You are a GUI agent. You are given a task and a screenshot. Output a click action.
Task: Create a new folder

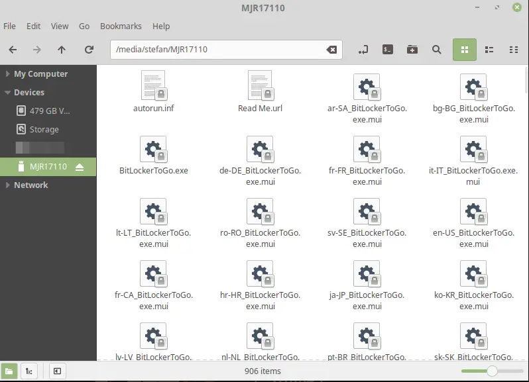(412, 50)
